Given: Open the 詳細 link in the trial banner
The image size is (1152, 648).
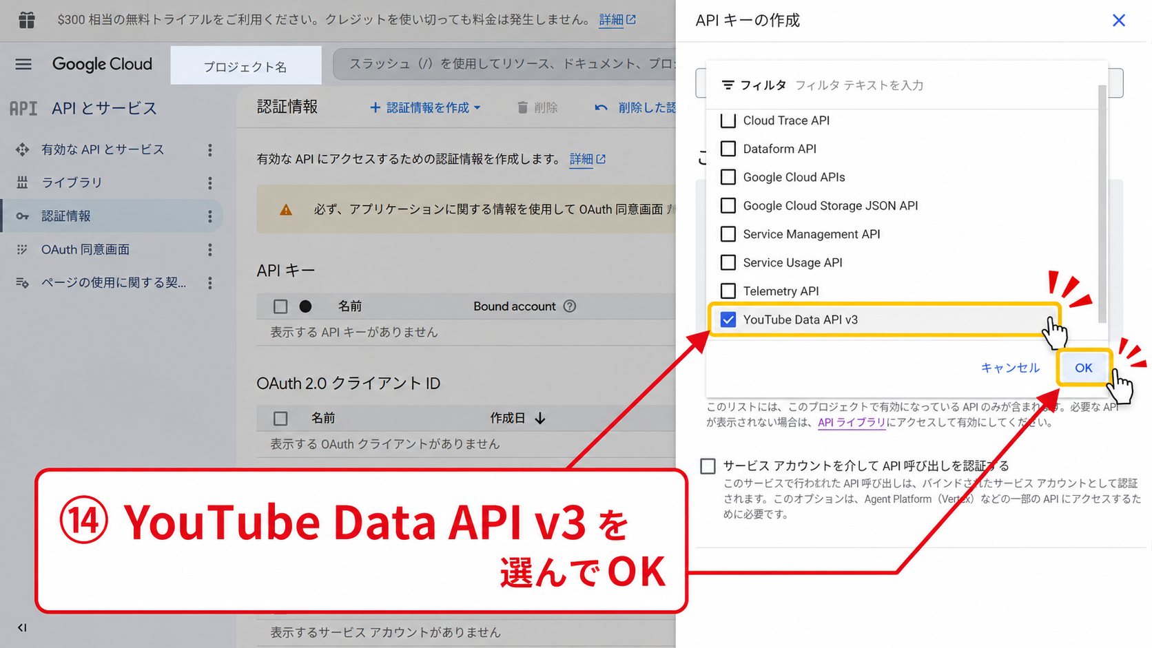Looking at the screenshot, I should tap(617, 20).
